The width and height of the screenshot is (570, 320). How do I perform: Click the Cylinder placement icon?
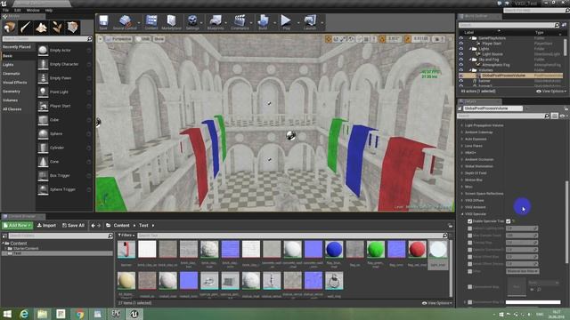[x=43, y=148]
